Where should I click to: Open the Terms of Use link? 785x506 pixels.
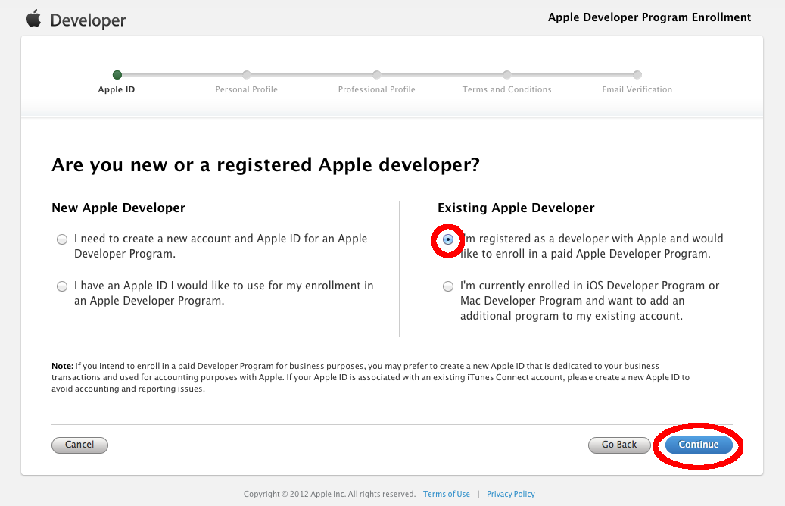pyautogui.click(x=447, y=494)
